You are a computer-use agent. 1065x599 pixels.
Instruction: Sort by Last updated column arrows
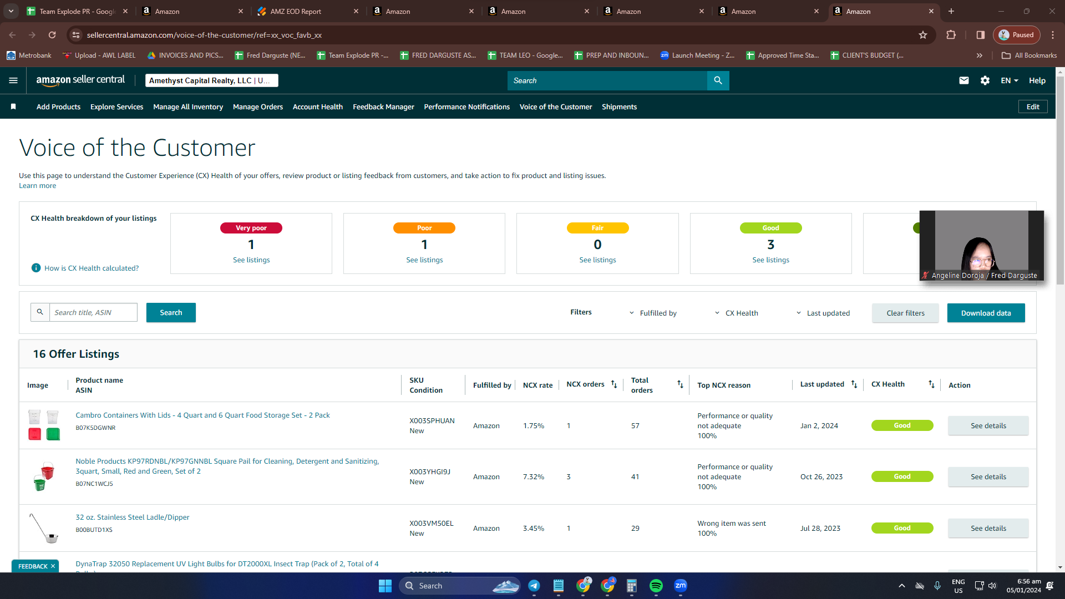pos(854,384)
